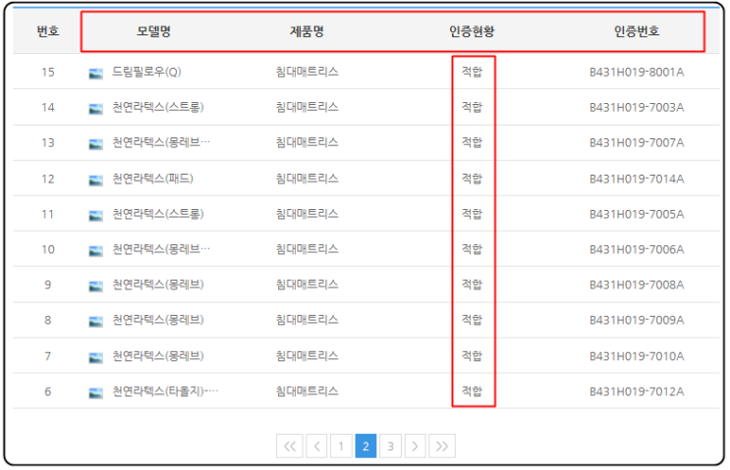Image resolution: width=730 pixels, height=470 pixels.
Task: Open 천연라텍스(스트롱) in row 14
Action: (x=158, y=107)
